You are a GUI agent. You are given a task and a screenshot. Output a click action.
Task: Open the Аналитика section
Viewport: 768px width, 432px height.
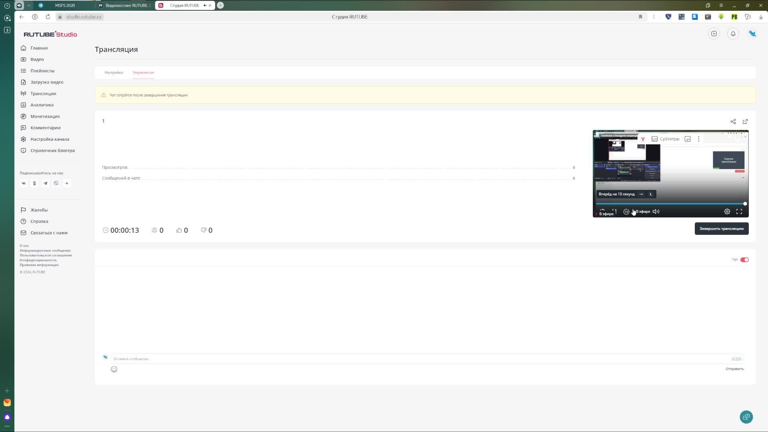coord(42,105)
